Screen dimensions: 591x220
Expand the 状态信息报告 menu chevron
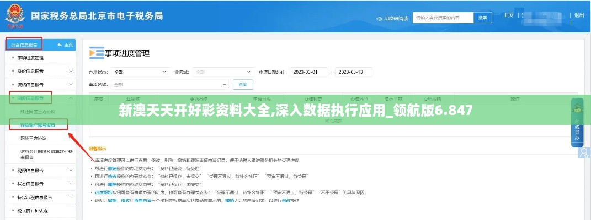tap(71, 184)
